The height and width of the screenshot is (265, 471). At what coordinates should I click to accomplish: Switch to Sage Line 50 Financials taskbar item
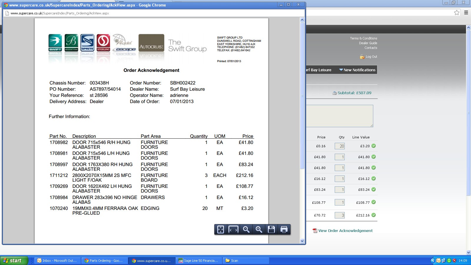[x=198, y=261]
